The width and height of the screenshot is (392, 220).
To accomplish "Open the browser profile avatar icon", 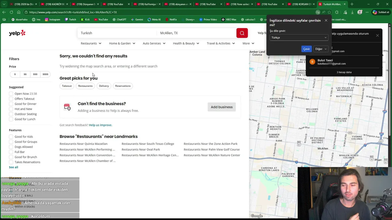I will (x=360, y=12).
